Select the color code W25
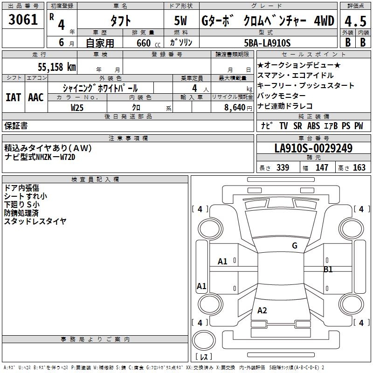373x373 pixels. [77, 107]
